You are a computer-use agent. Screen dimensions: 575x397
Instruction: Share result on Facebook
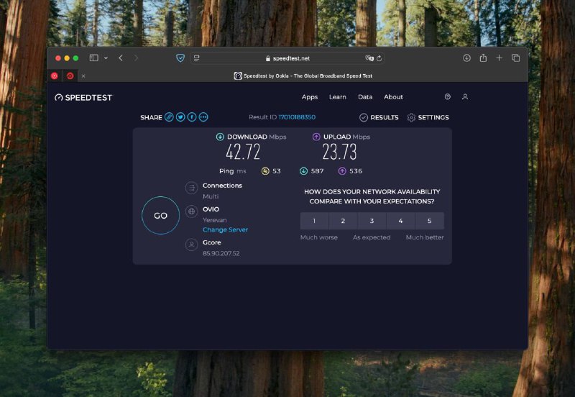point(191,117)
